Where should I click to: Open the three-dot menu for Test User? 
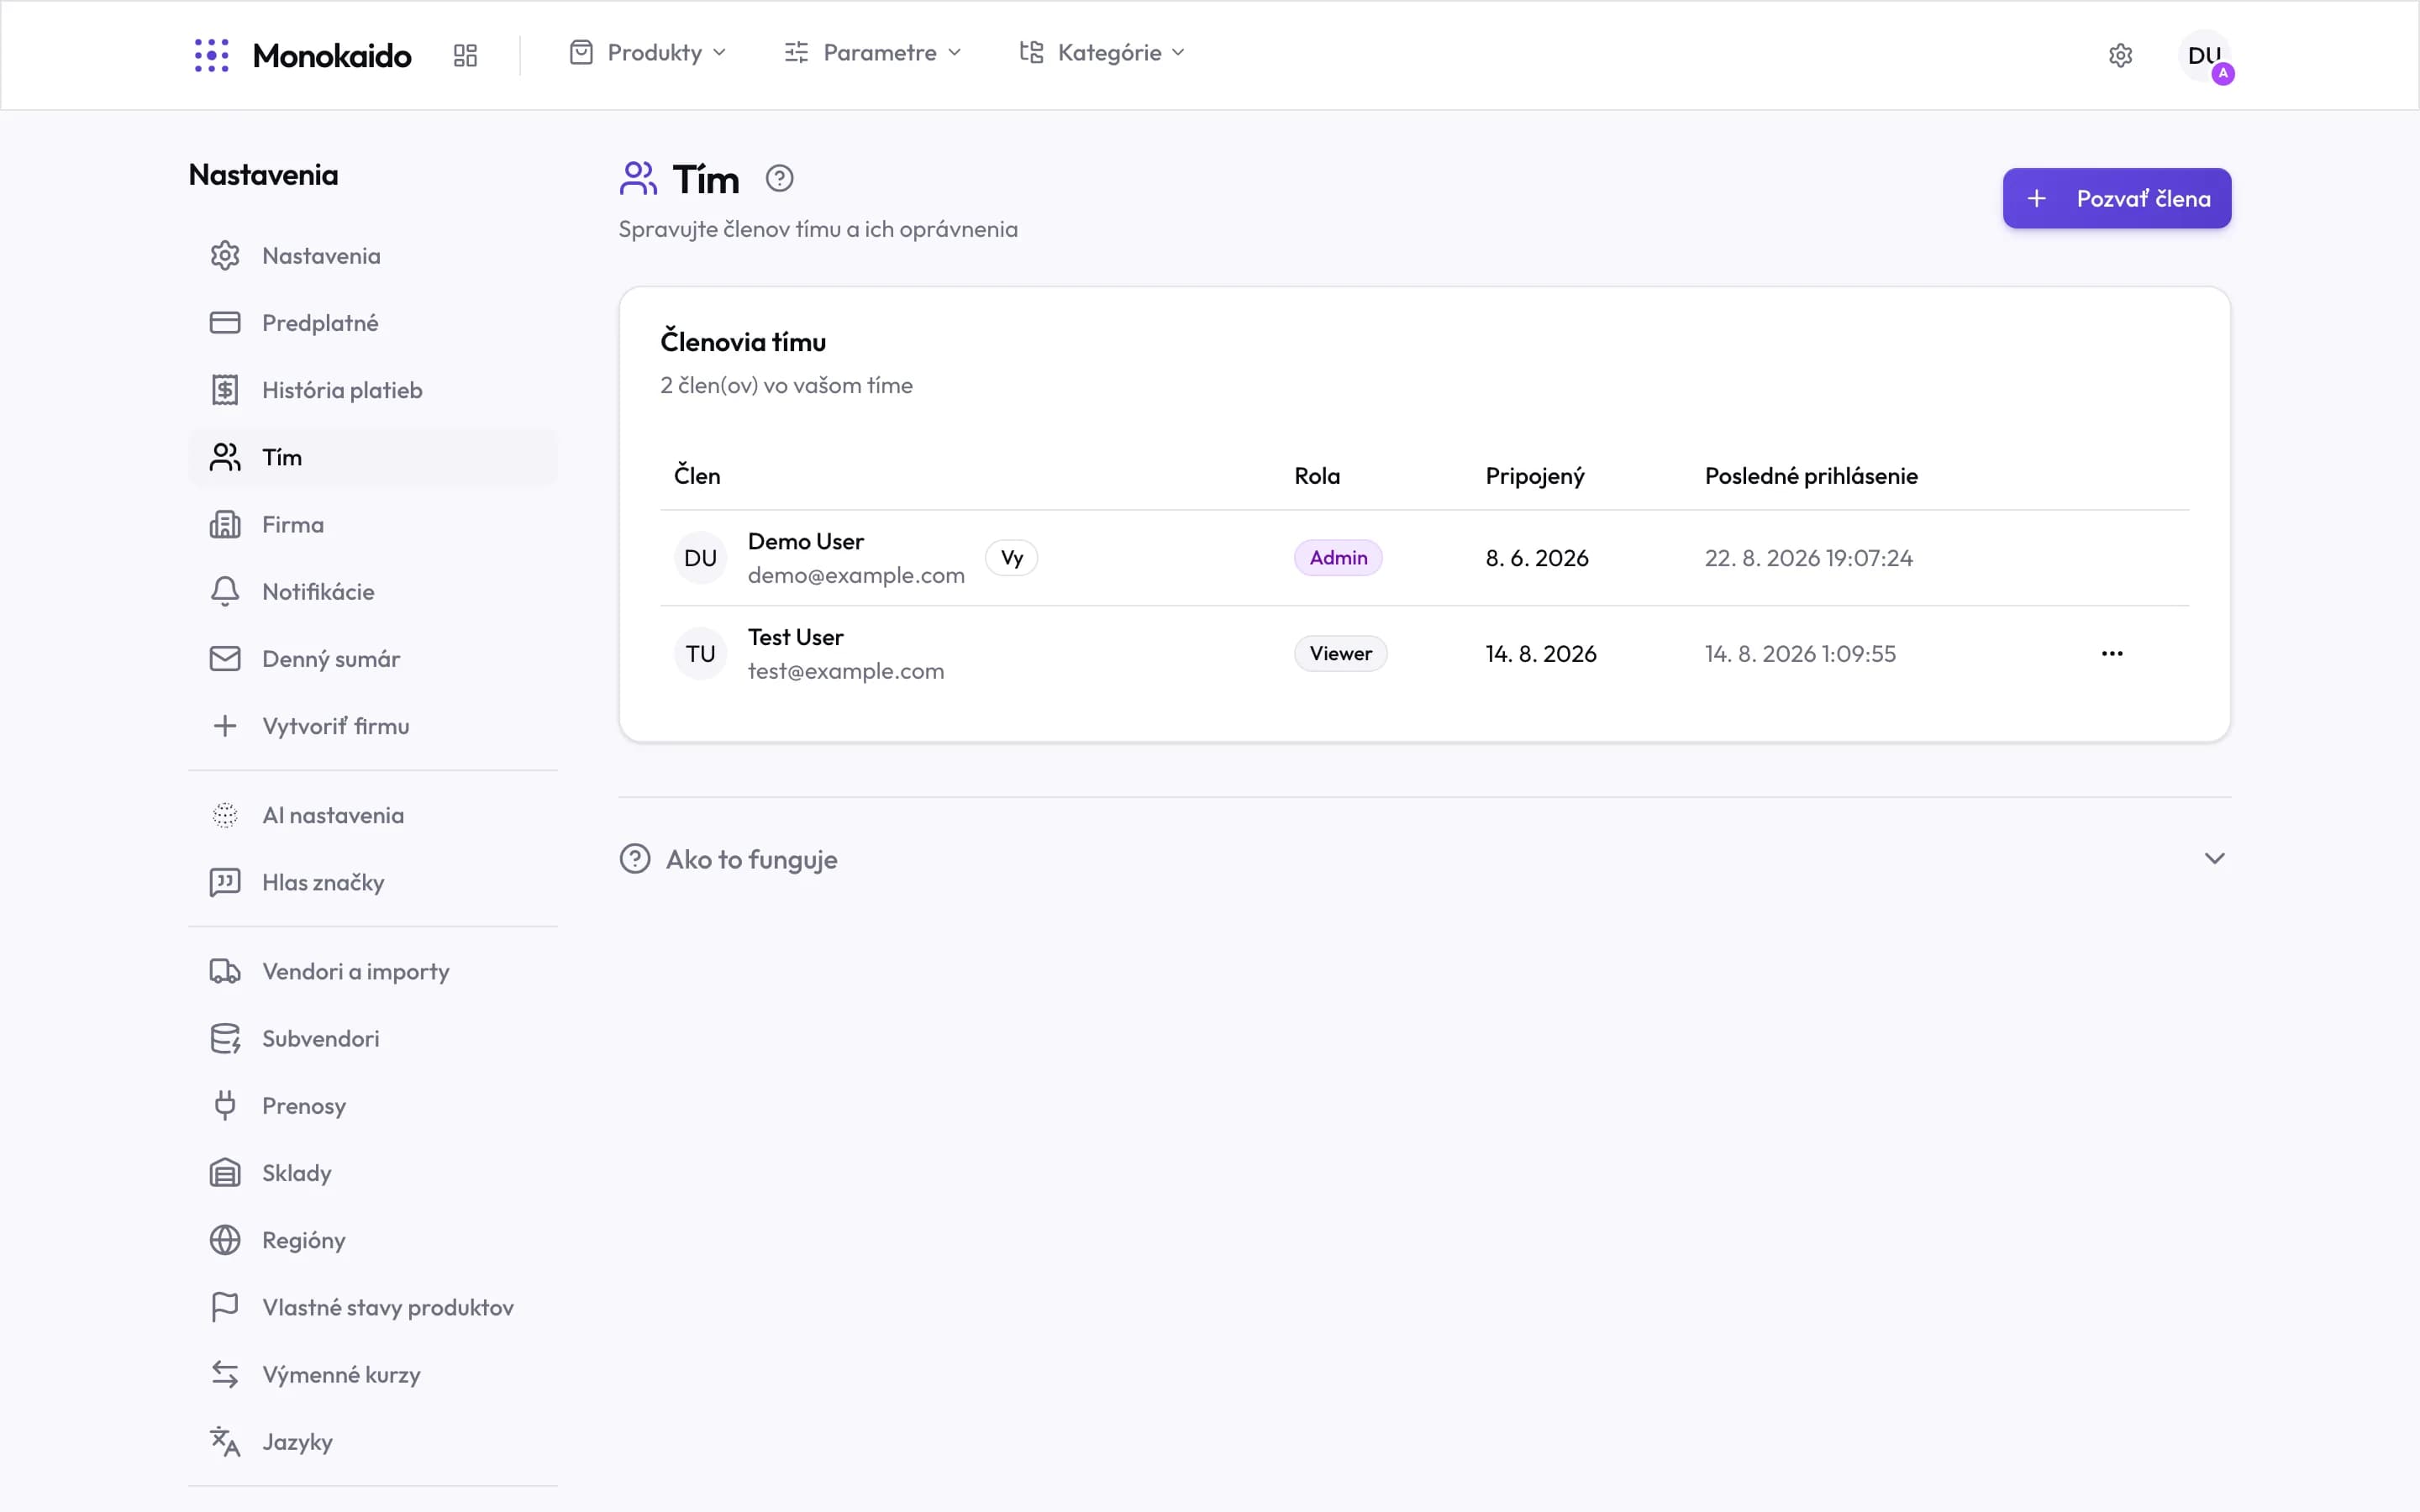pos(2112,653)
